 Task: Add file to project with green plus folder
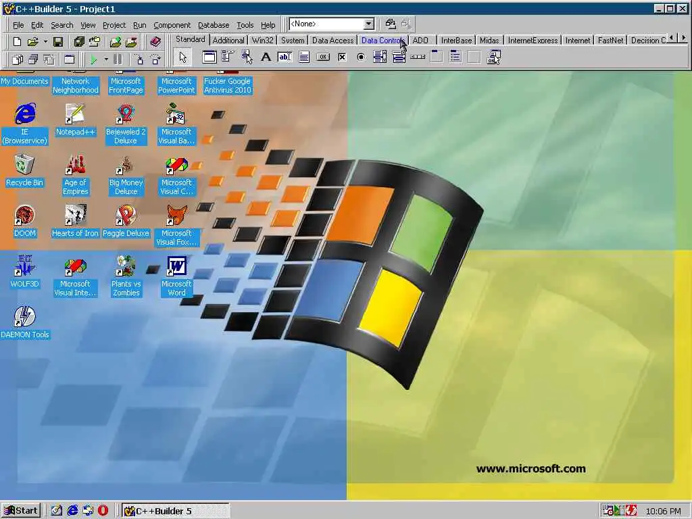(116, 42)
